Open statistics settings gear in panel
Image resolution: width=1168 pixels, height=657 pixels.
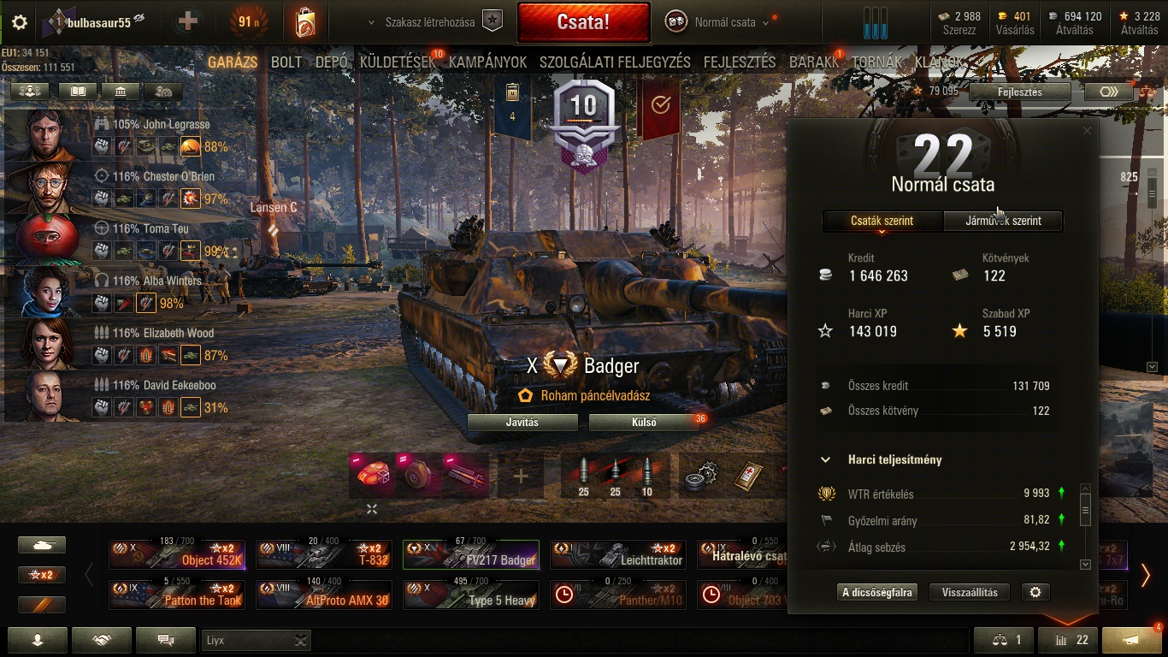click(1035, 592)
